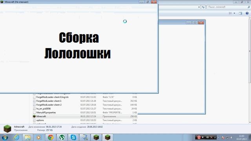251x141 pixels.
Task: Refresh the Explorer address bar
Action: [203, 7]
